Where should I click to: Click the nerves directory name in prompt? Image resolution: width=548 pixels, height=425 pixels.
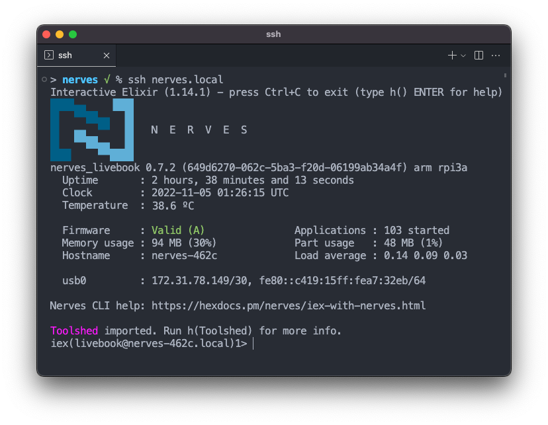(x=80, y=80)
